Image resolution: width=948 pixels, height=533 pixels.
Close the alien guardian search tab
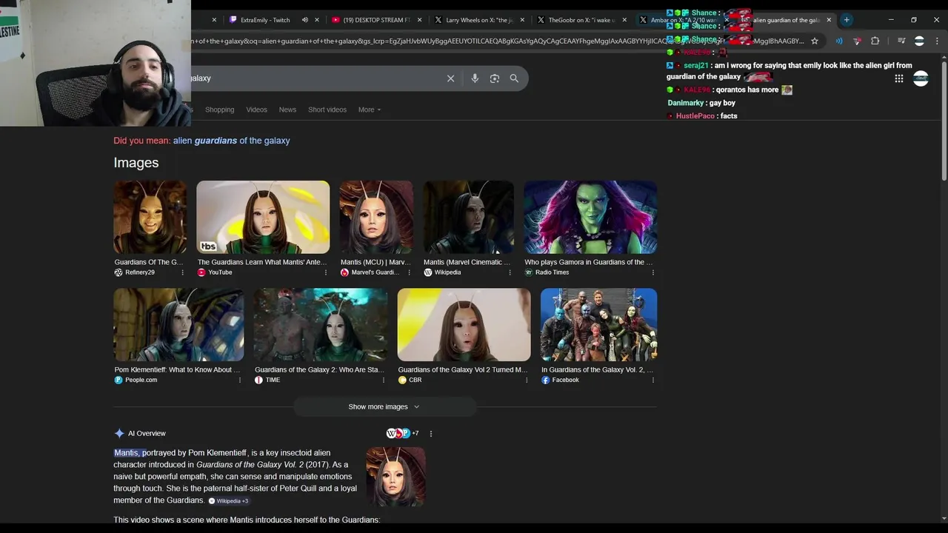(x=829, y=20)
